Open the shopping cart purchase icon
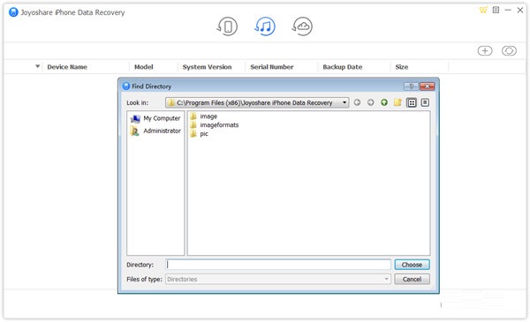530x322 pixels. (483, 10)
